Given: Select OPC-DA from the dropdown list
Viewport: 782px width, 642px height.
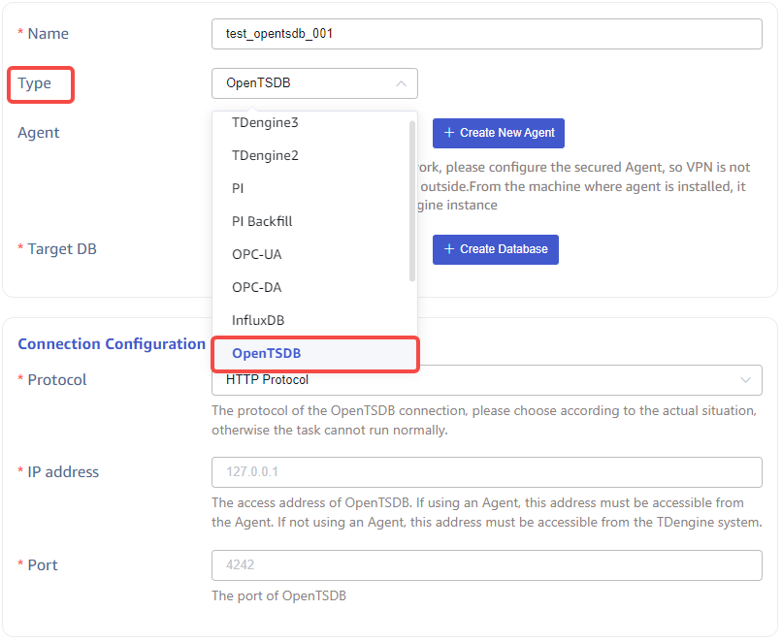Looking at the screenshot, I should pyautogui.click(x=257, y=287).
